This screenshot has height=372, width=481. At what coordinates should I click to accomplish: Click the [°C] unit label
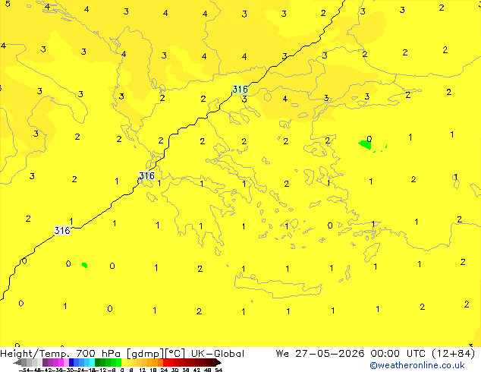(x=175, y=354)
